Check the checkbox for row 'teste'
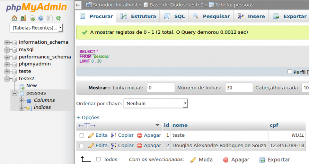 pyautogui.click(x=82, y=136)
